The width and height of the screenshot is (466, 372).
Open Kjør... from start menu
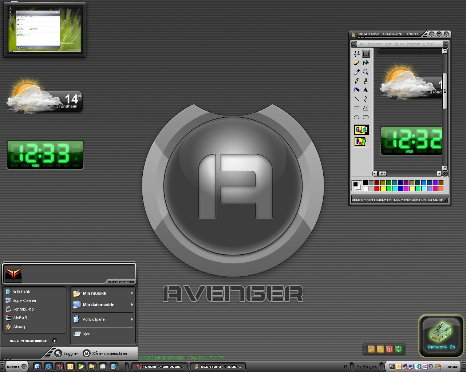click(103, 334)
